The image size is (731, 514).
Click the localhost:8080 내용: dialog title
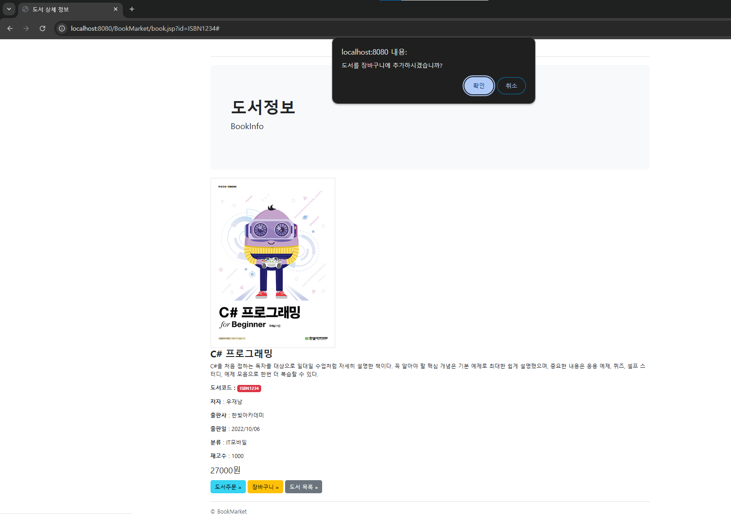(374, 52)
